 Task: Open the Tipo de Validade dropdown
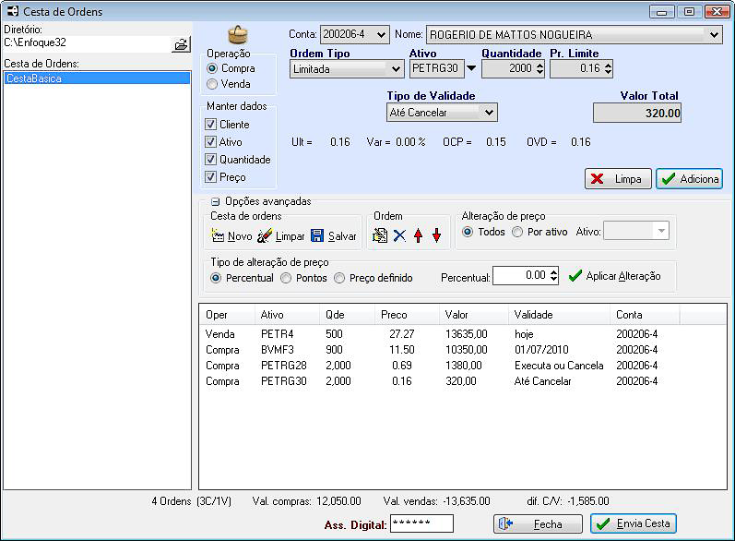pyautogui.click(x=489, y=112)
